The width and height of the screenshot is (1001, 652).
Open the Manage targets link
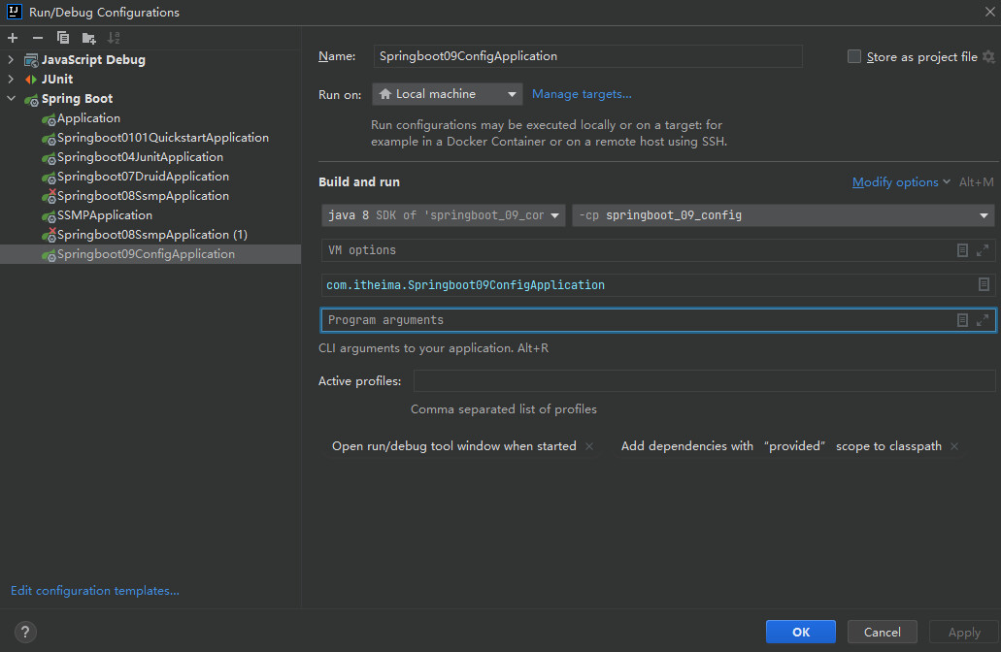[582, 94]
